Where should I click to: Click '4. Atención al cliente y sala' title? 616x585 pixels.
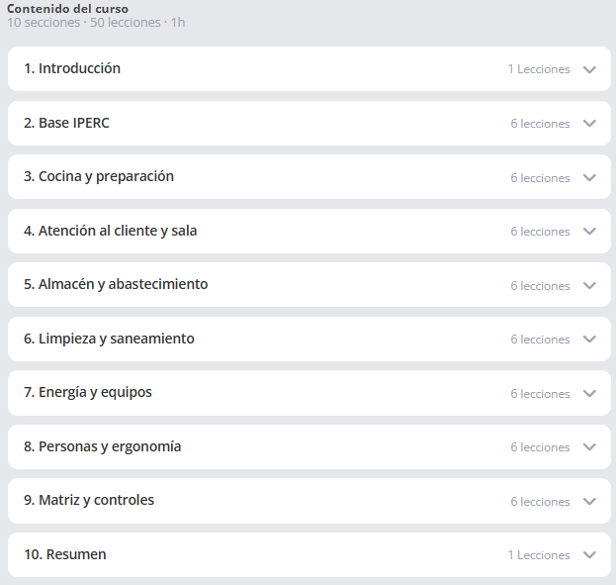tap(111, 231)
